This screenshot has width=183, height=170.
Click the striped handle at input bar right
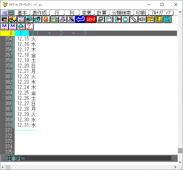[x=174, y=159]
